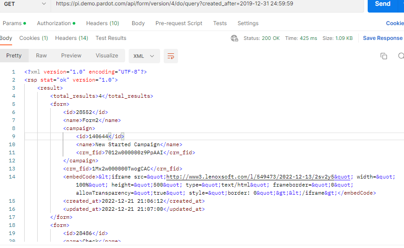Open the Authorization tab
The image size is (404, 248).
point(56,23)
